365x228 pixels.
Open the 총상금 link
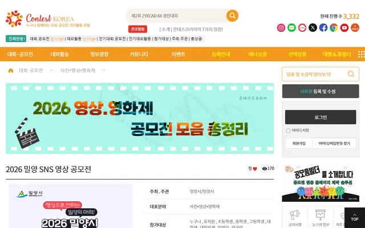tap(196, 39)
